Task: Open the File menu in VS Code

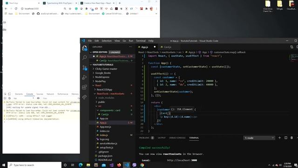Action: tap(90, 41)
